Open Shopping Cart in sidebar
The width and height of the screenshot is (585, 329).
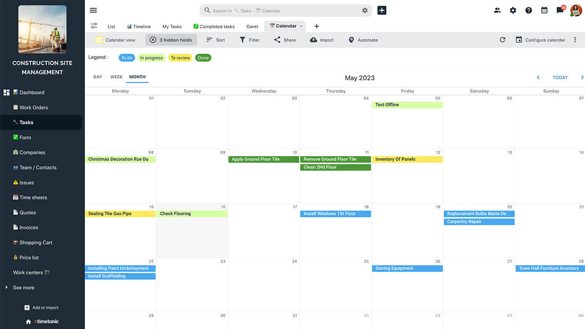pos(33,243)
